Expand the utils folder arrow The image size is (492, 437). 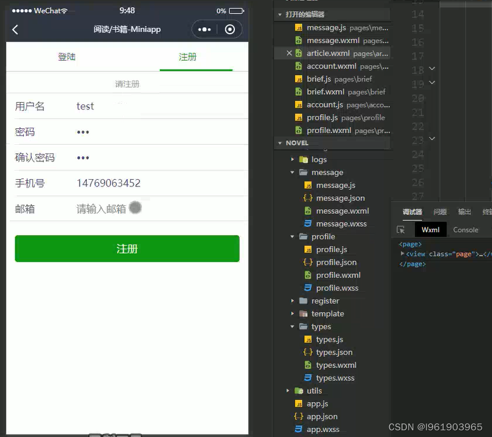point(288,391)
